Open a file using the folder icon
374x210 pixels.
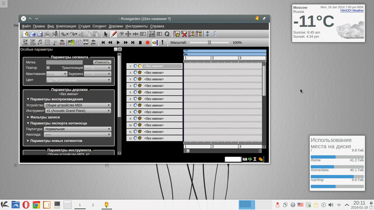(x=32, y=34)
